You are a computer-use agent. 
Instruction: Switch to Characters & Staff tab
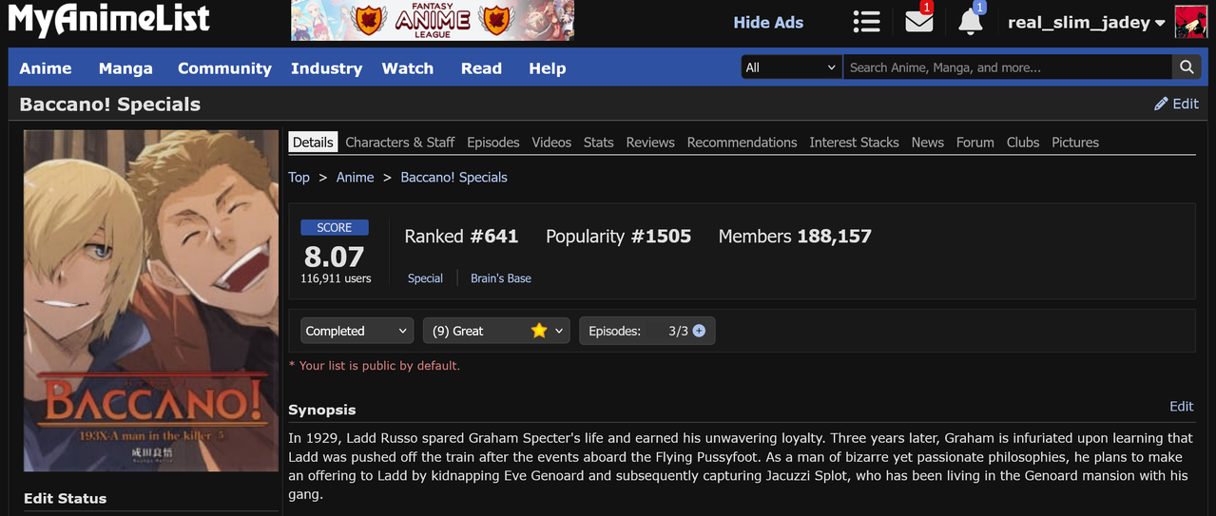click(x=399, y=143)
